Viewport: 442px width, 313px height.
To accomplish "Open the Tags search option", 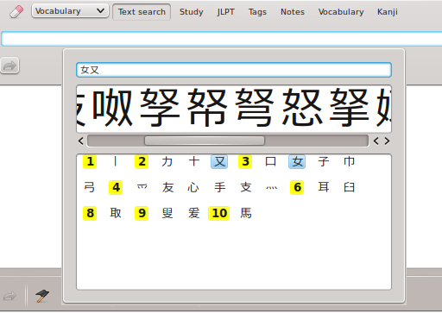I will (257, 12).
